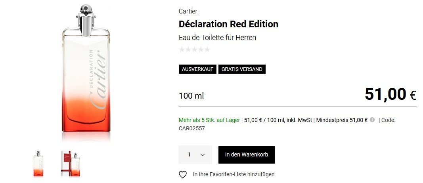Viewport: 423px width, 183px height.
Task: Click the Déclaration Red Edition title
Action: tap(228, 24)
